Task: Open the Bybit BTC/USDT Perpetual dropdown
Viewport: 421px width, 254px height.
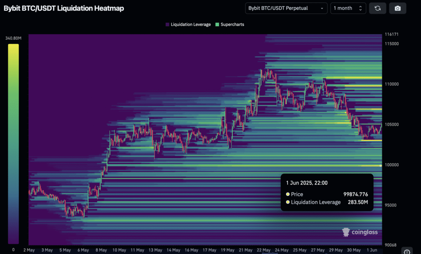Action: (x=286, y=8)
